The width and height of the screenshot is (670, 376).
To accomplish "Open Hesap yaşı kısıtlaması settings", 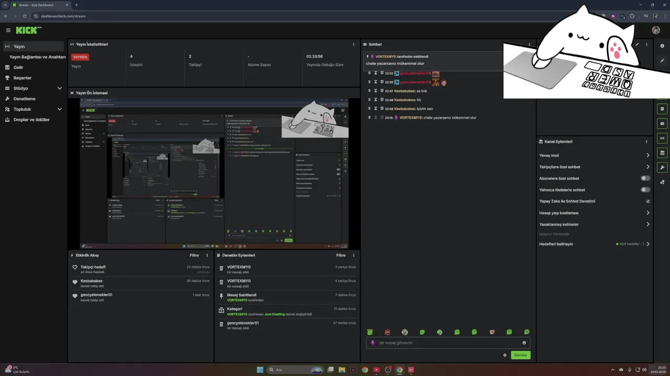I will (x=595, y=213).
